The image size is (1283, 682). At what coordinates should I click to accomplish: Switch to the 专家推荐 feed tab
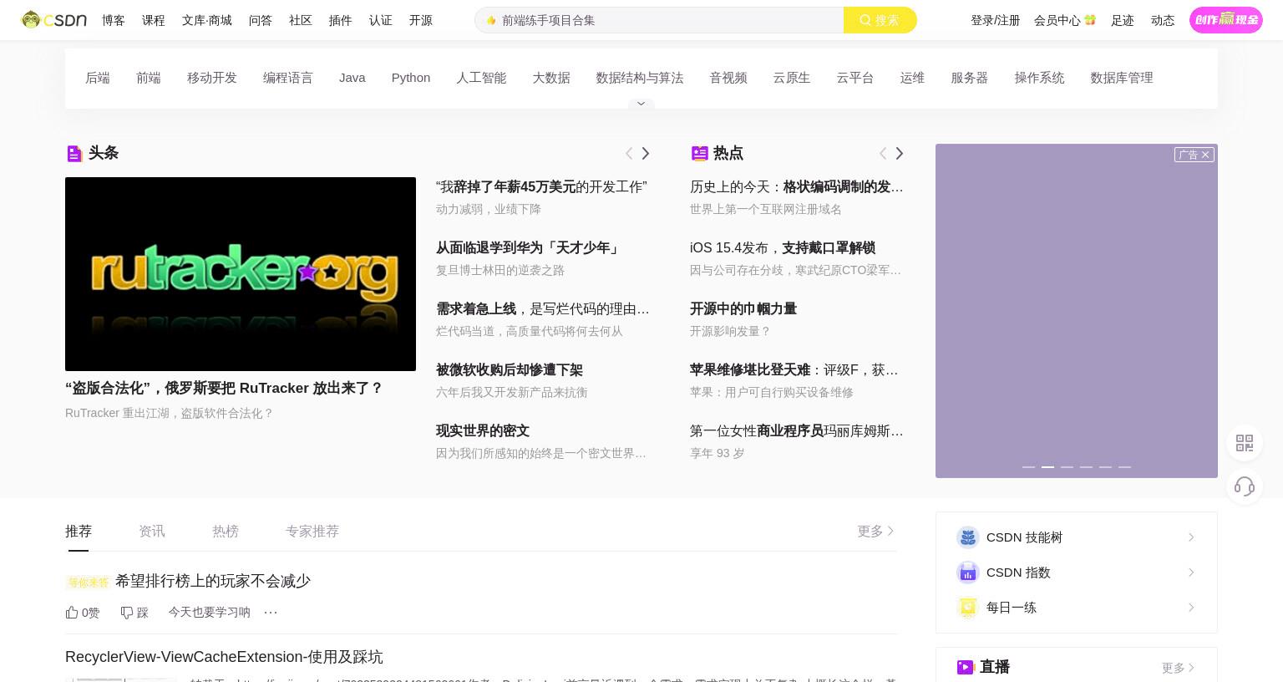pos(312,531)
